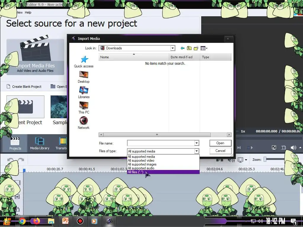Select the blank project thumbnail
303x227 pixels.
(25, 107)
